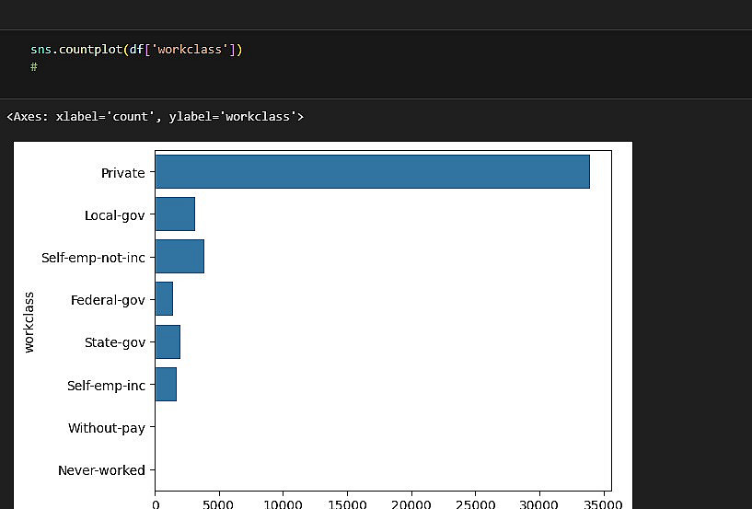Click the 'Federal-gov' y-axis tick label
Image resolution: width=752 pixels, height=509 pixels.
tap(108, 300)
